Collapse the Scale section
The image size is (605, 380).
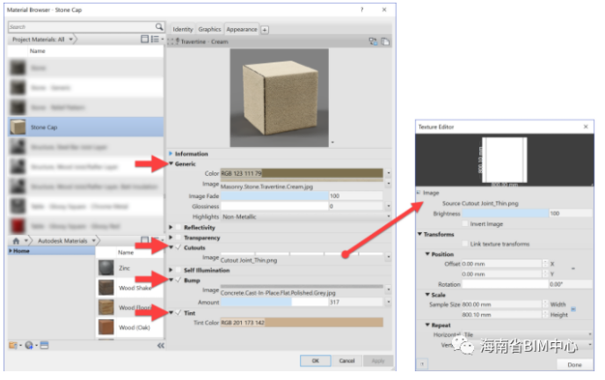pos(427,295)
